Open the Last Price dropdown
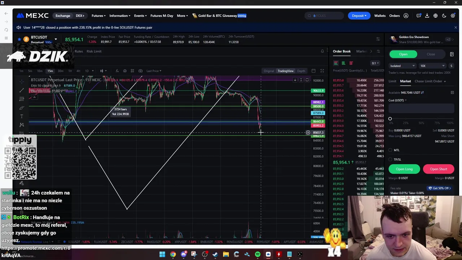The height and width of the screenshot is (260, 462). [154, 71]
